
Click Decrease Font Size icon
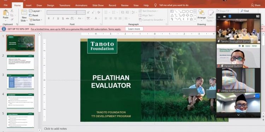(93, 12)
